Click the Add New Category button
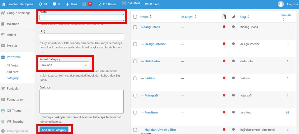The height and width of the screenshot is (134, 299). point(54,130)
